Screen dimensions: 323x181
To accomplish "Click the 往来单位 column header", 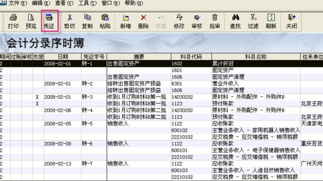I will (312, 57).
